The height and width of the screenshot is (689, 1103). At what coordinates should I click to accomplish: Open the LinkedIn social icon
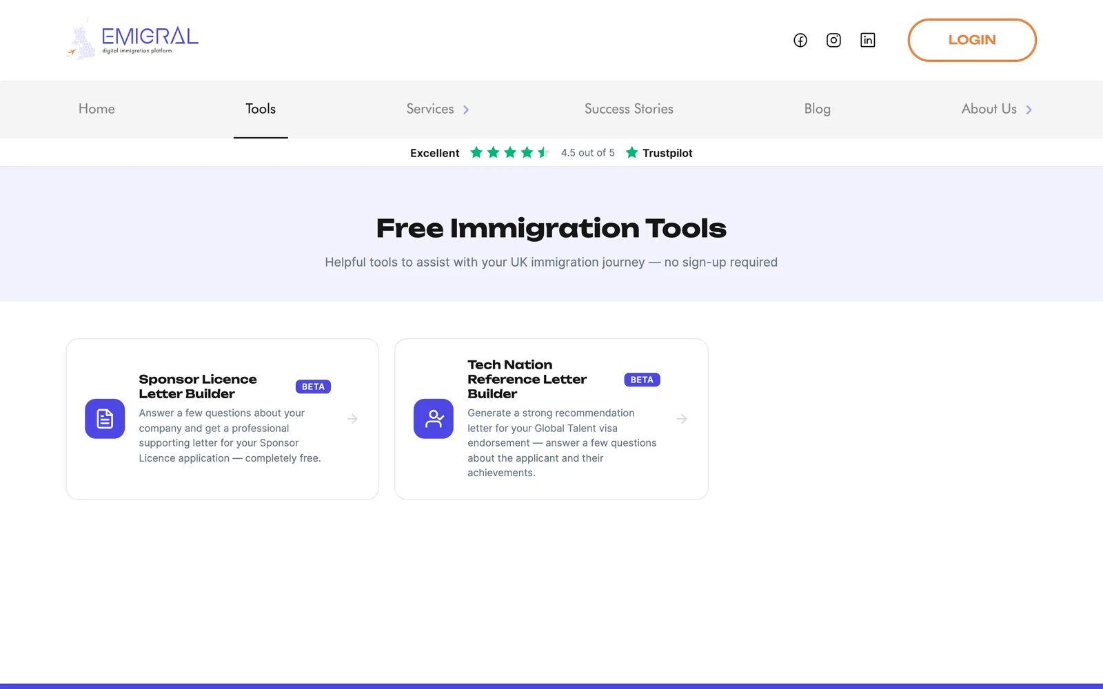(x=867, y=40)
